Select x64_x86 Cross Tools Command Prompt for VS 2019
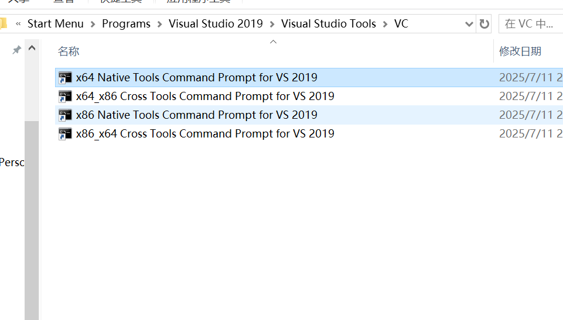The image size is (563, 320). [205, 96]
